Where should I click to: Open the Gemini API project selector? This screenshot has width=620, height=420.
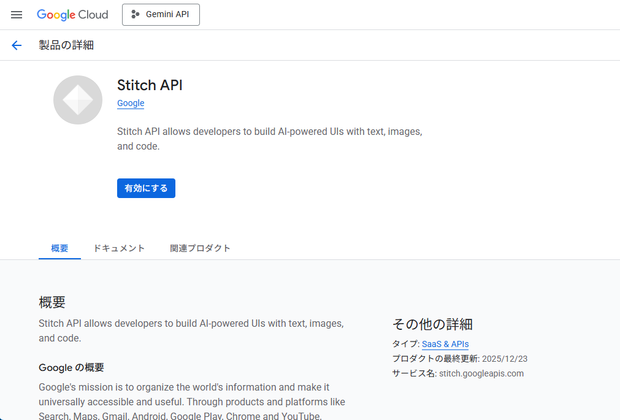coord(161,15)
